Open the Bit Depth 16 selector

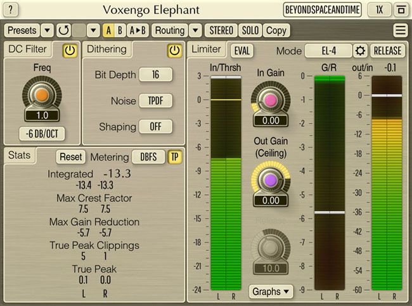[155, 75]
